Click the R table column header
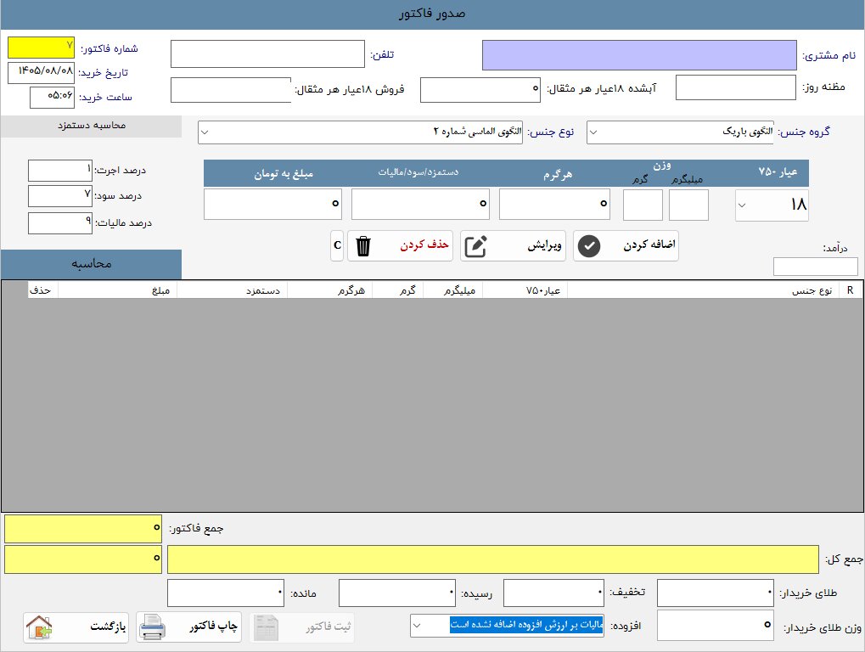Viewport: 865px width, 652px height. point(850,290)
